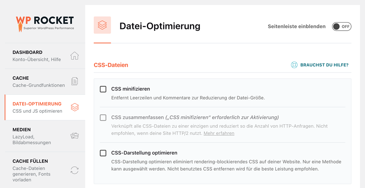Click the Brauchst du Hilfe? link
The image size is (365, 188).
coord(324,65)
